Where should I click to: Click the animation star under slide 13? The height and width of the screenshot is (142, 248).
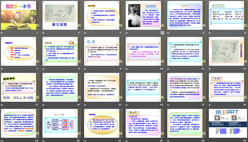pyautogui.click(x=2, y=105)
